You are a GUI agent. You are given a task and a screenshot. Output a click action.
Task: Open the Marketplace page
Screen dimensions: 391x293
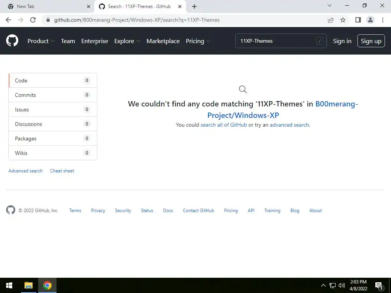[163, 41]
